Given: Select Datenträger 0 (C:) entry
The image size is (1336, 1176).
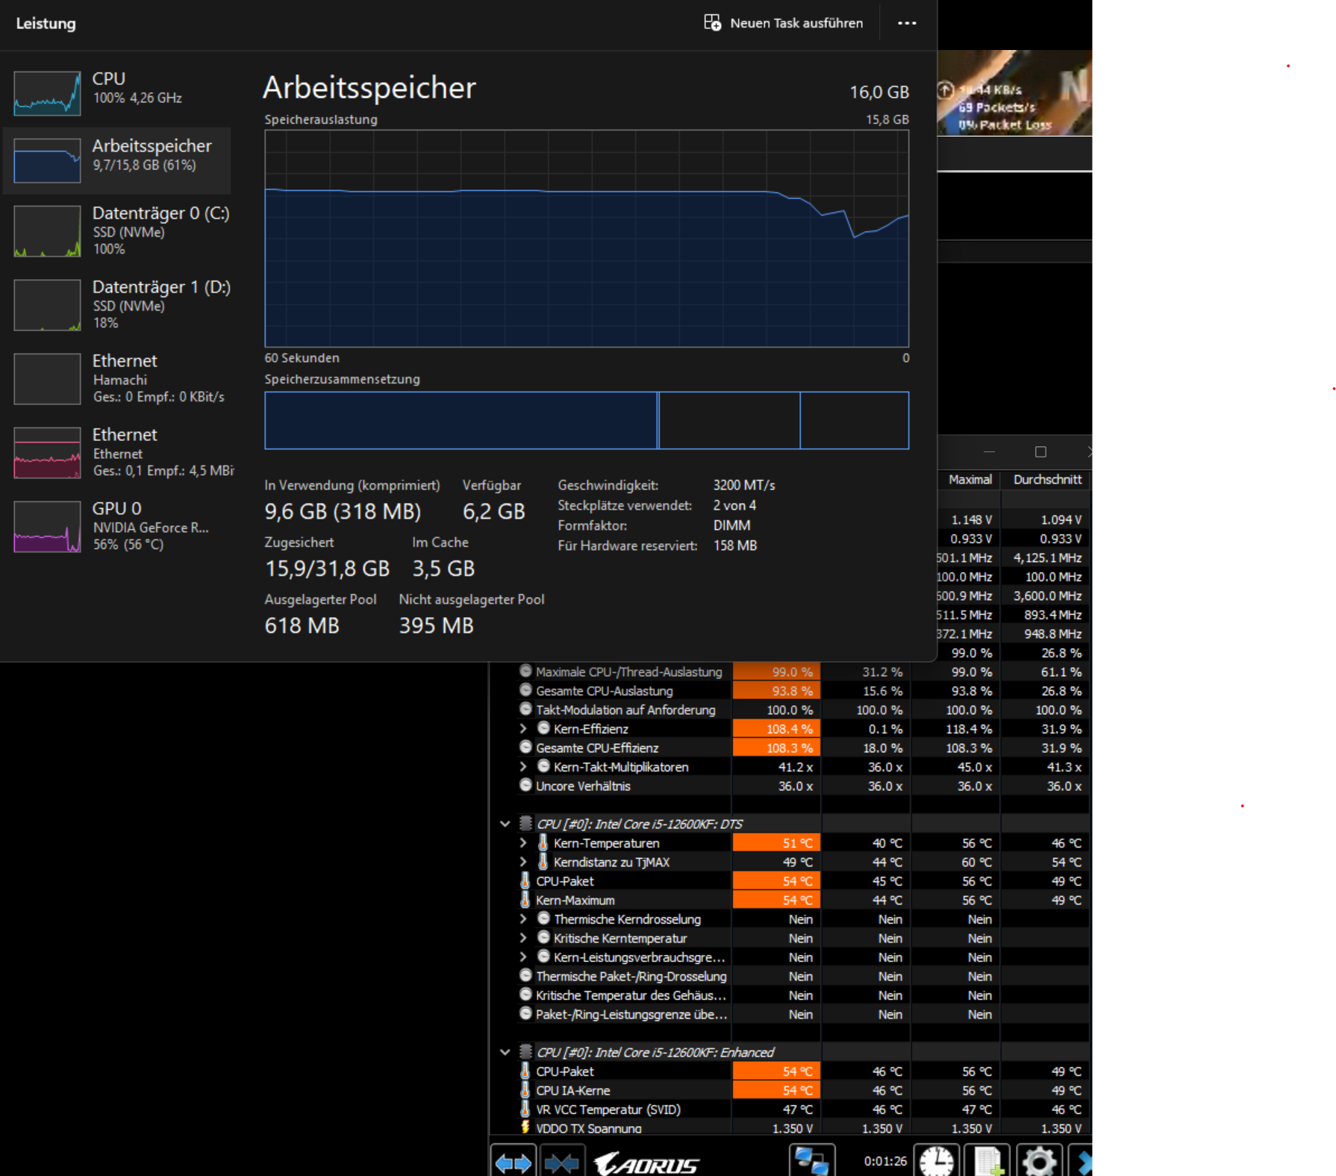Looking at the screenshot, I should click(117, 231).
